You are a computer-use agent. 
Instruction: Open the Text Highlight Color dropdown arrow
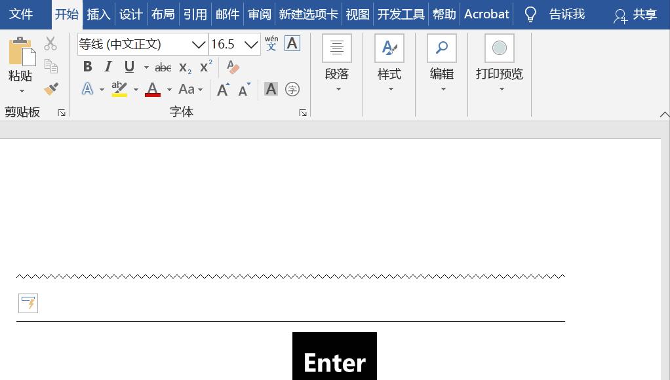tap(136, 89)
